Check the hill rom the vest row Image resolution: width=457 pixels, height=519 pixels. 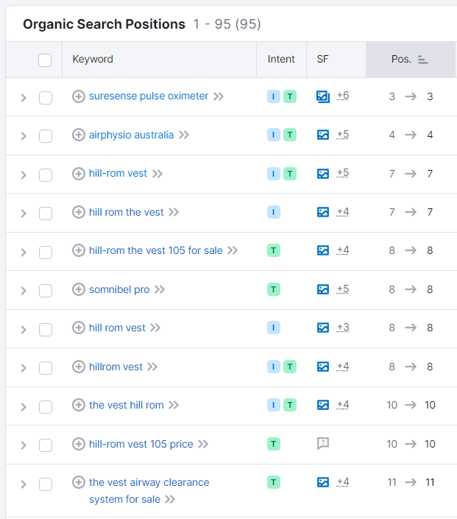[x=46, y=213]
